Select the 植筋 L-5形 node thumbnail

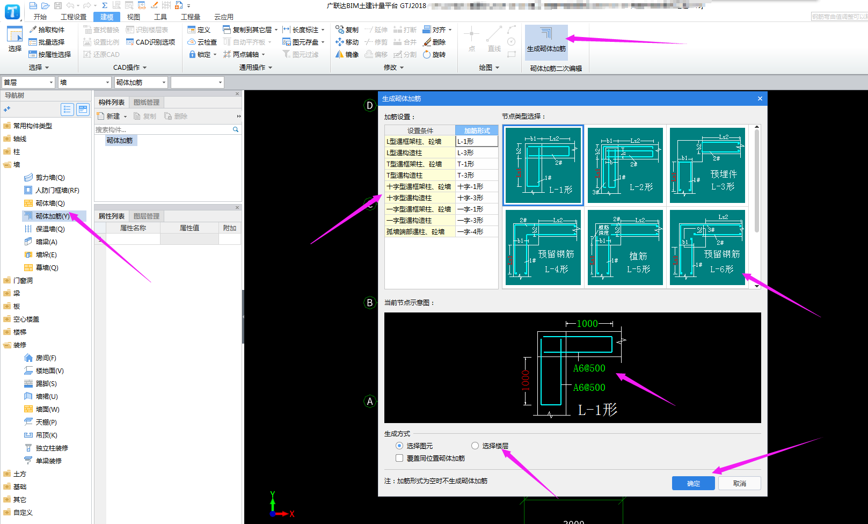tap(625, 248)
